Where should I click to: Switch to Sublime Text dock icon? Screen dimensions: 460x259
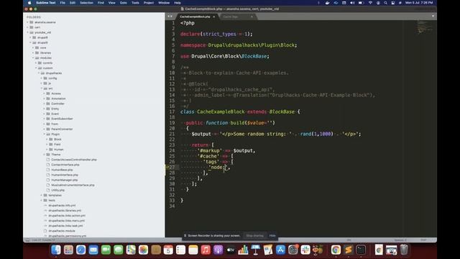[x=348, y=250]
